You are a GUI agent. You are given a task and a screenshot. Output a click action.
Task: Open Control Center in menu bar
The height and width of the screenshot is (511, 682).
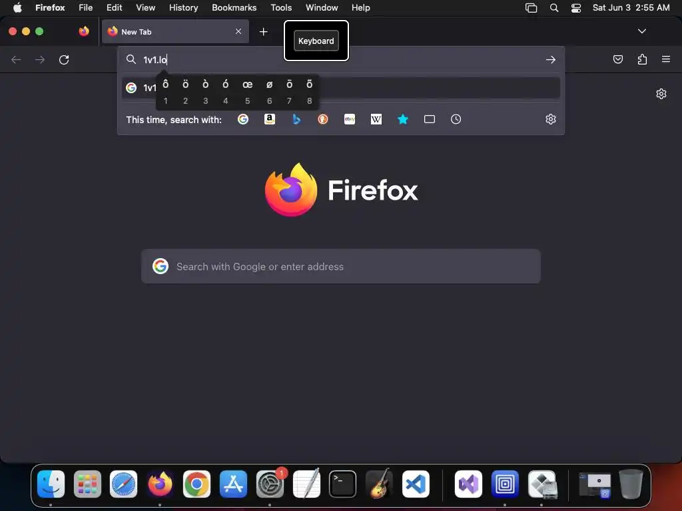point(576,8)
